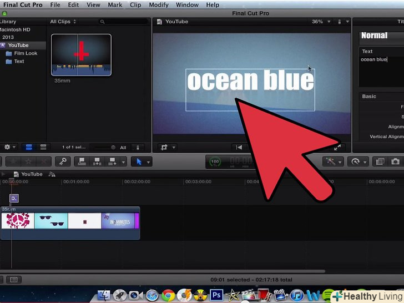Click the 35mm clip thumbnail in browser
Screen dimensions: 404x303
click(81, 54)
